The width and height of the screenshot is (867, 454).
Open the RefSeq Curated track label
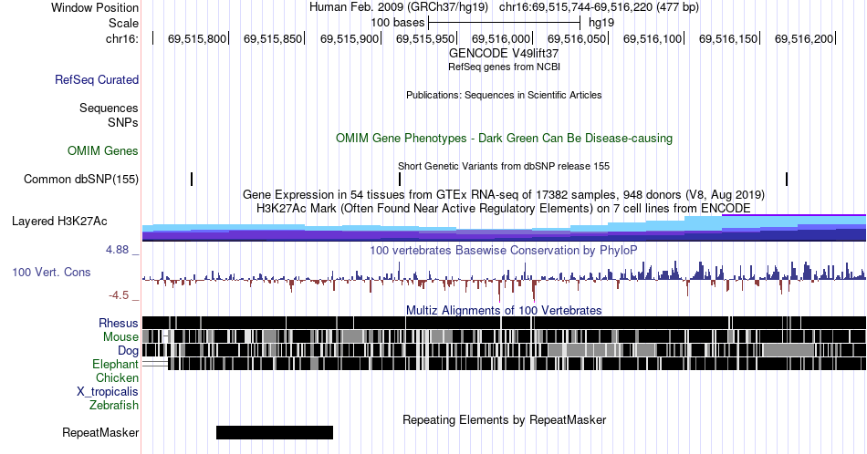point(96,79)
